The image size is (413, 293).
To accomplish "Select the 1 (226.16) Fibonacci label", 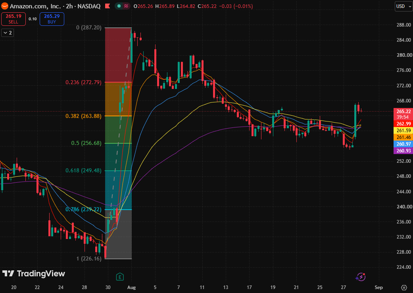I will (x=89, y=258).
